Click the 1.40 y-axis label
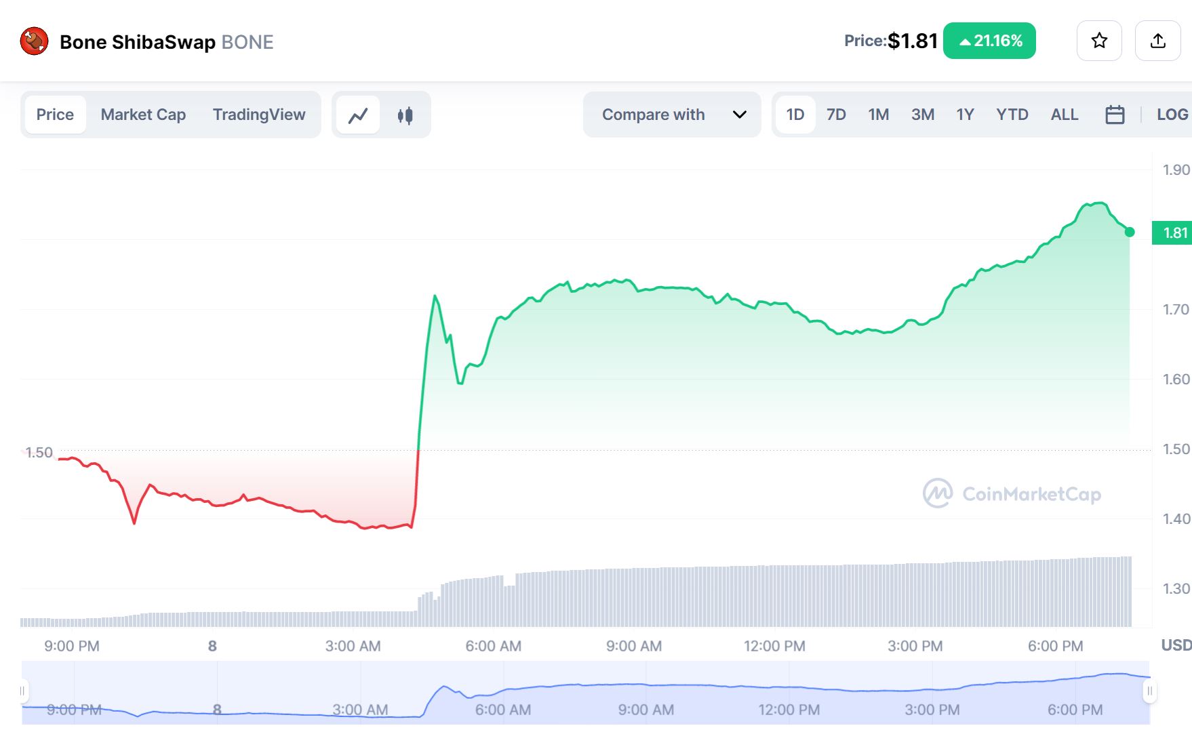The width and height of the screenshot is (1192, 732). 1176,519
